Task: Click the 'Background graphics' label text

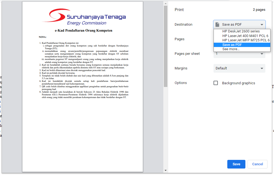Action: pos(239,83)
